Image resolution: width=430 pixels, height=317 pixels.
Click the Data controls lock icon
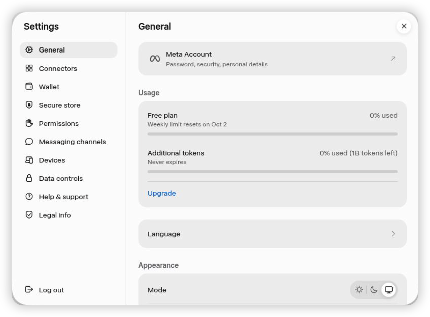(29, 178)
